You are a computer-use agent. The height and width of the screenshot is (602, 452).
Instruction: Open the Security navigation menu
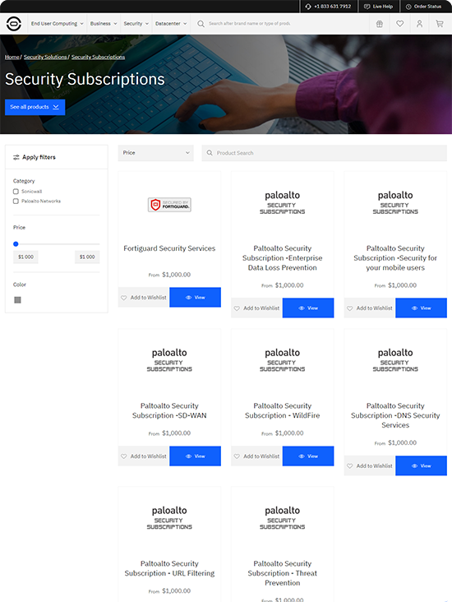[136, 24]
